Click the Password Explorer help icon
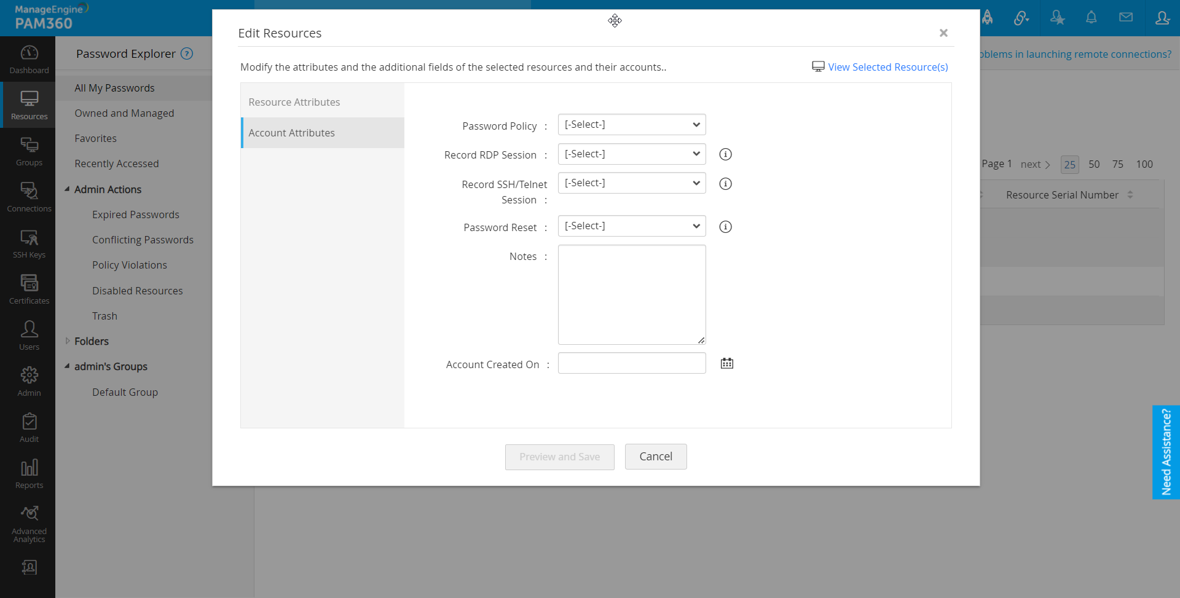 (187, 53)
